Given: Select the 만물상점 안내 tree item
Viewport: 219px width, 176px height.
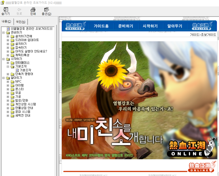Looking at the screenshot, I should click(24, 108).
